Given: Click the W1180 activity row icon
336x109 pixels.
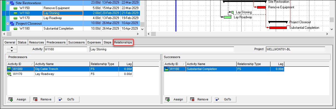Looking at the screenshot, I should click(x=16, y=28).
